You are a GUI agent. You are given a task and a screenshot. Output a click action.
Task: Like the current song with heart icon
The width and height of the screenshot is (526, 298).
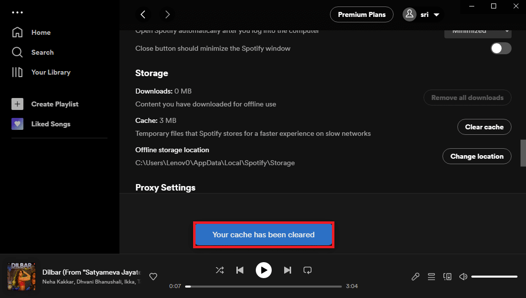tap(153, 277)
